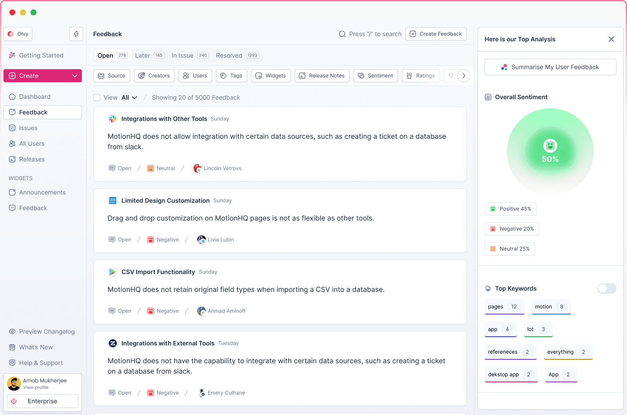Click the right arrow to show more filters
The height and width of the screenshot is (415, 627).
(464, 76)
